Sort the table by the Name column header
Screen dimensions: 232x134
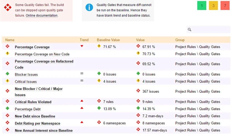click(10, 40)
